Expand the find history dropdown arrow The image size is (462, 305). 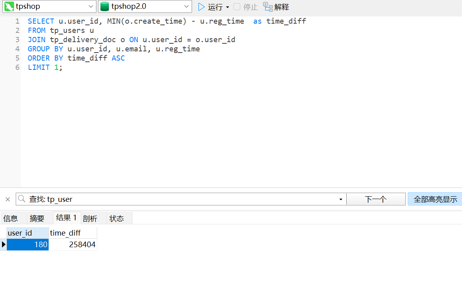[x=341, y=199]
